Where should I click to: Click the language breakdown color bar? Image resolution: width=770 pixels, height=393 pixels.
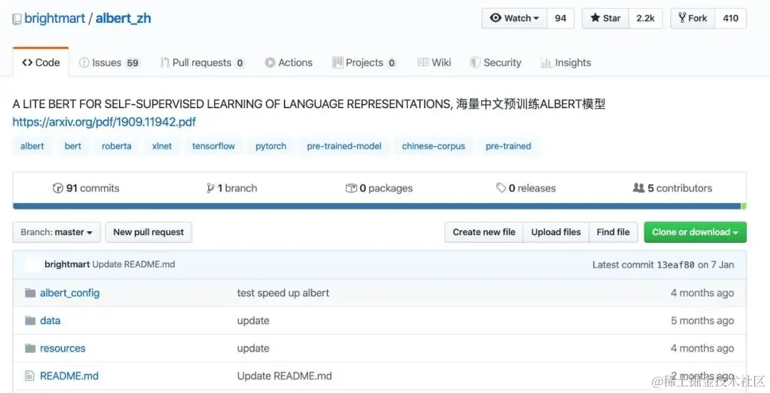(x=379, y=206)
